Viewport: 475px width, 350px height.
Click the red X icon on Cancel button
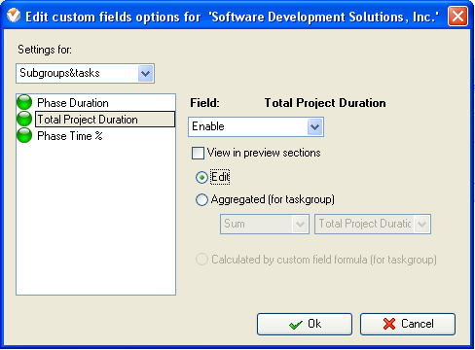coord(389,324)
